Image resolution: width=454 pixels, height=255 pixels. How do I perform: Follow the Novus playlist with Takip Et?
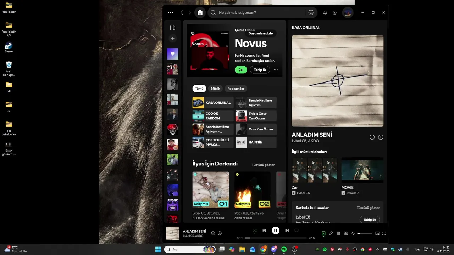coord(260,70)
